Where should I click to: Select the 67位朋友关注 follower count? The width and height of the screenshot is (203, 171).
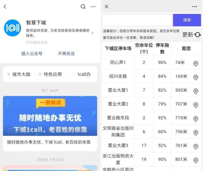(37, 42)
